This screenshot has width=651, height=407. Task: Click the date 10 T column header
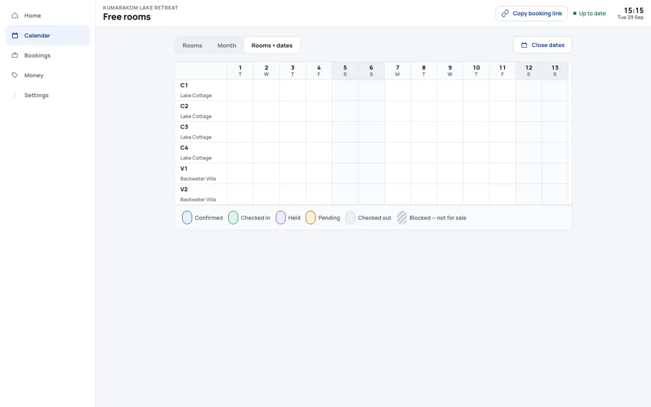point(476,71)
